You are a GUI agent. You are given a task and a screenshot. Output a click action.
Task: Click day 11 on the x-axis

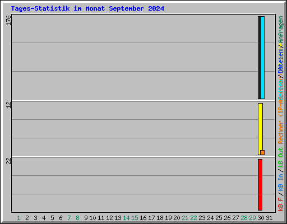point(101,218)
